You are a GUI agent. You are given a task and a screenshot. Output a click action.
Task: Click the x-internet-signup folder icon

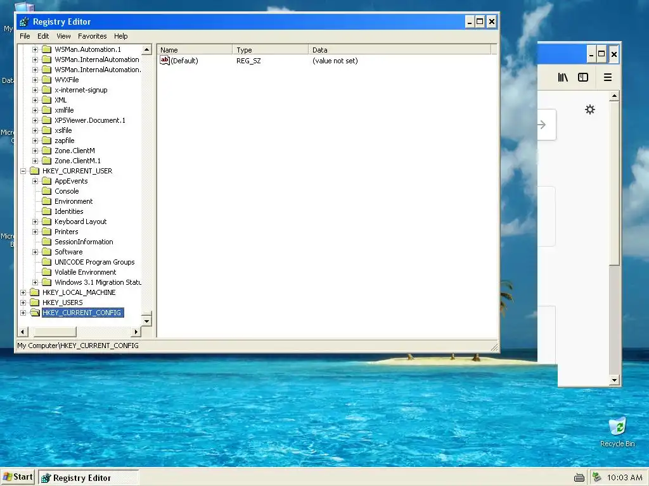47,90
